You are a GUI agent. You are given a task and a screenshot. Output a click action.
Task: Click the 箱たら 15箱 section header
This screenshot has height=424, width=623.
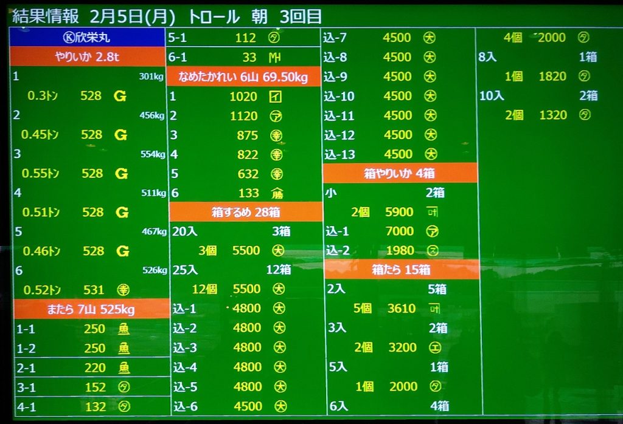coord(401,270)
